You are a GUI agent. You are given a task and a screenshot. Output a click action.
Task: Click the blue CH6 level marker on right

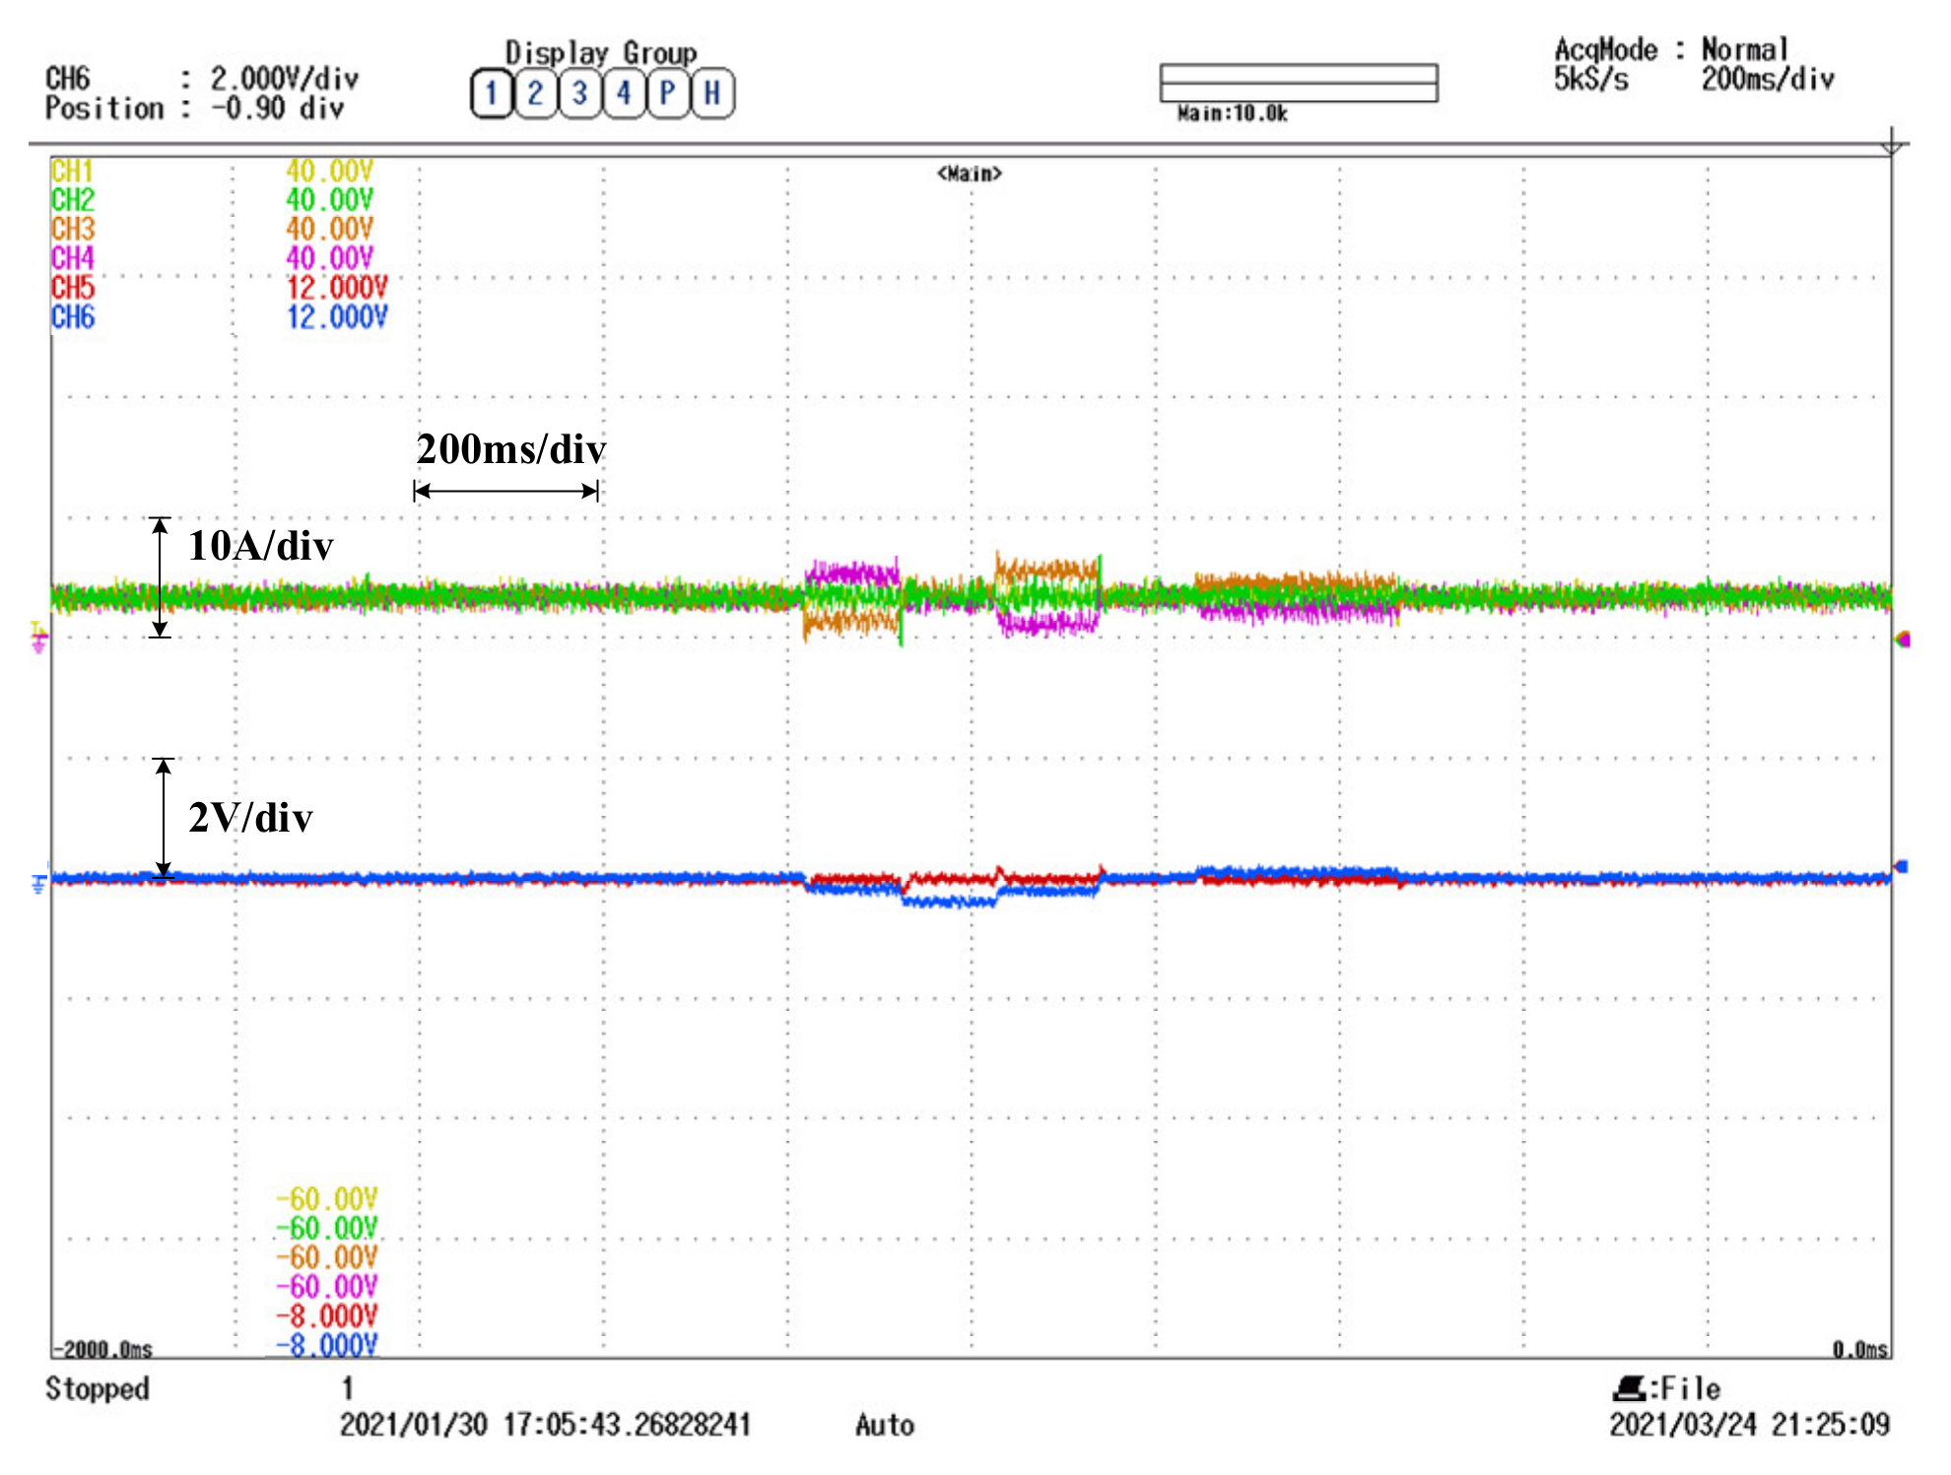[1902, 867]
